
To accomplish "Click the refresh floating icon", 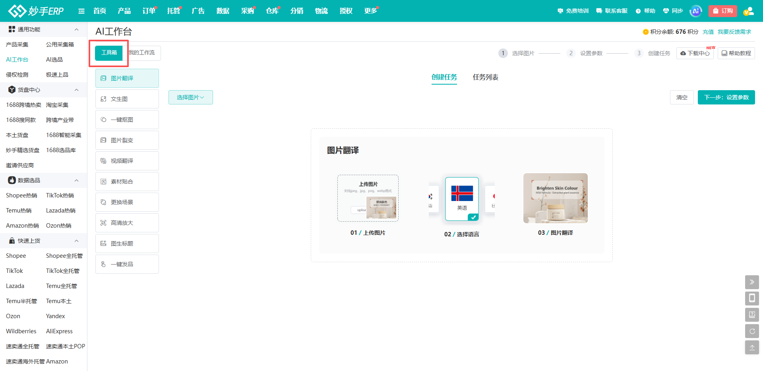I will (x=752, y=331).
